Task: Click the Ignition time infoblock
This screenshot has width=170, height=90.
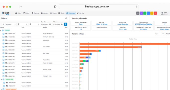Action: coord(122,23)
